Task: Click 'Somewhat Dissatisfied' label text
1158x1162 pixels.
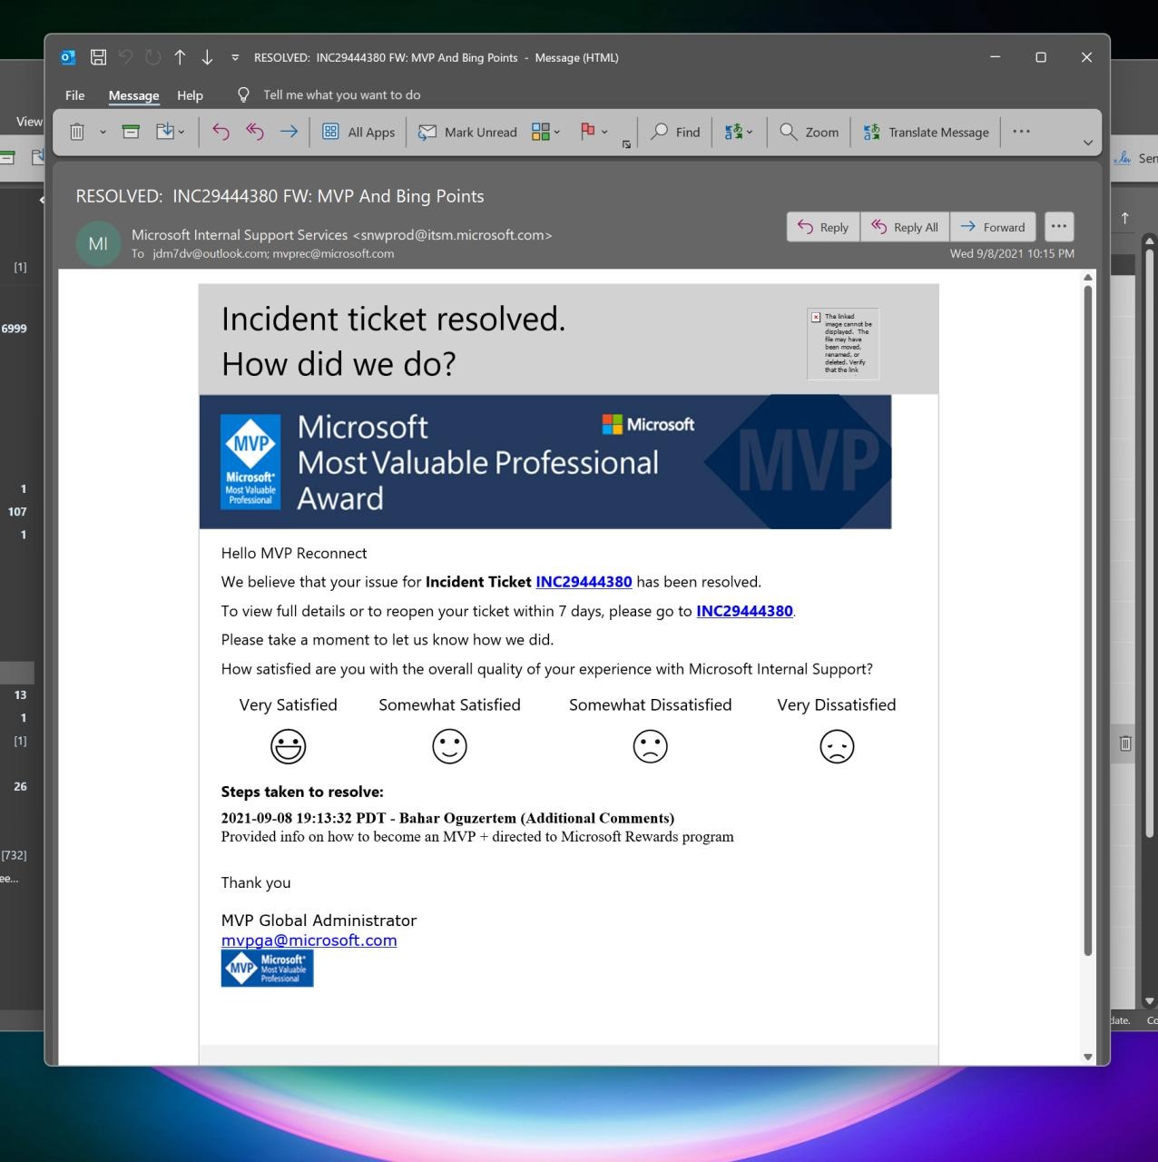Action: pos(650,704)
